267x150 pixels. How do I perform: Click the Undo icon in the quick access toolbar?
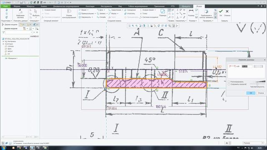tap(45, 2)
